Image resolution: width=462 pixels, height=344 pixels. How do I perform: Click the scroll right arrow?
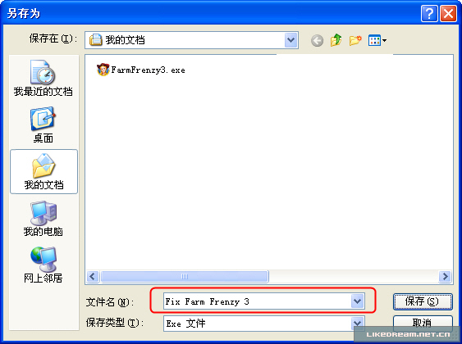click(445, 276)
